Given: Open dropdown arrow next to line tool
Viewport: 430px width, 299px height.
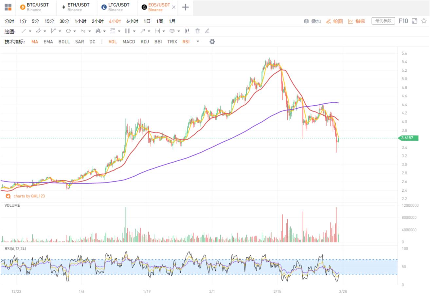Looking at the screenshot, I should pyautogui.click(x=30, y=31).
